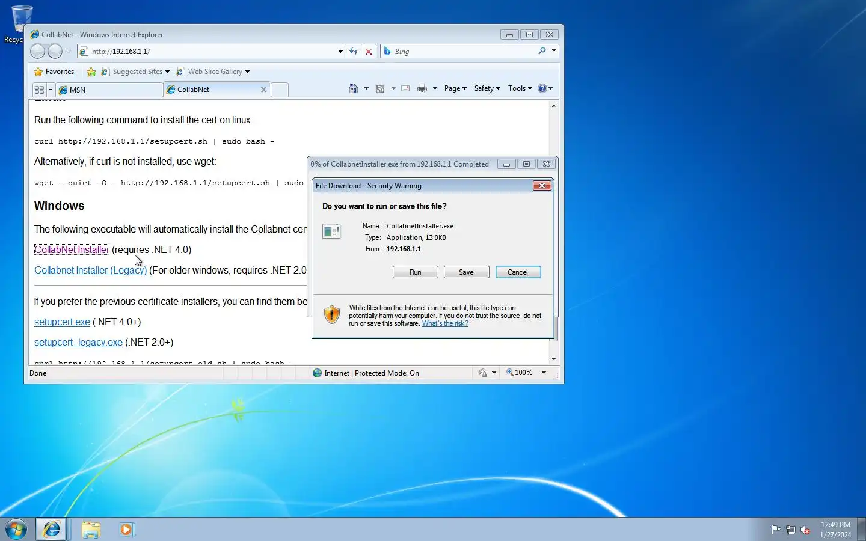Click the search magnifier icon
This screenshot has width=866, height=541.
point(542,51)
